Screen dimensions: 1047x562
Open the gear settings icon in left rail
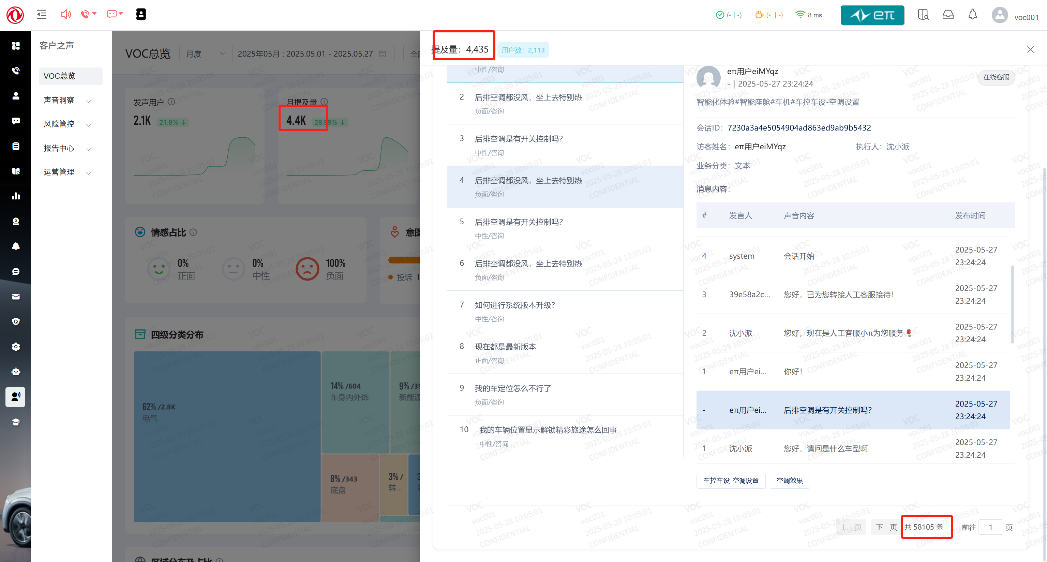click(16, 347)
